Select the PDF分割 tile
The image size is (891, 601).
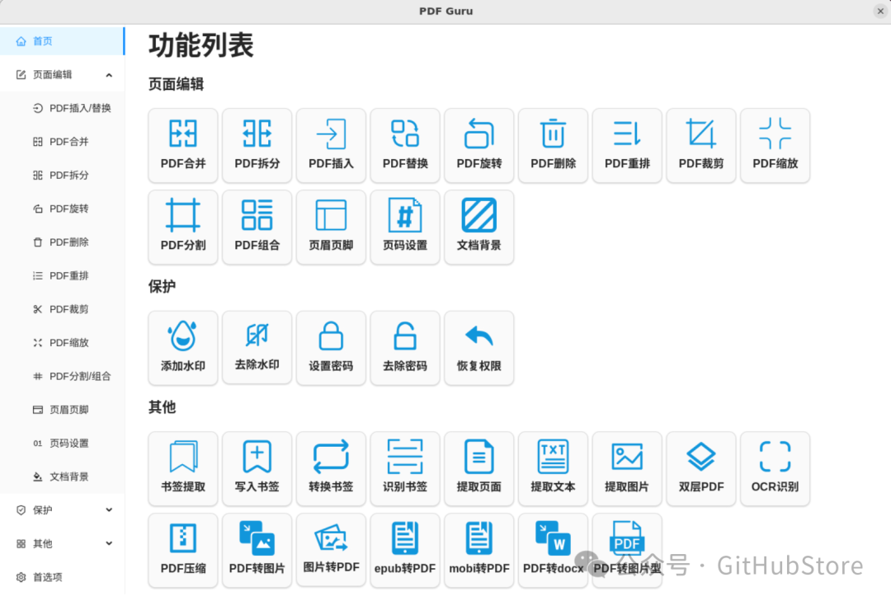(x=183, y=228)
